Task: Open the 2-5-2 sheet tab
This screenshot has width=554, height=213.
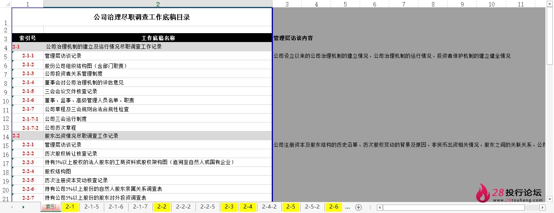Action: click(312, 207)
